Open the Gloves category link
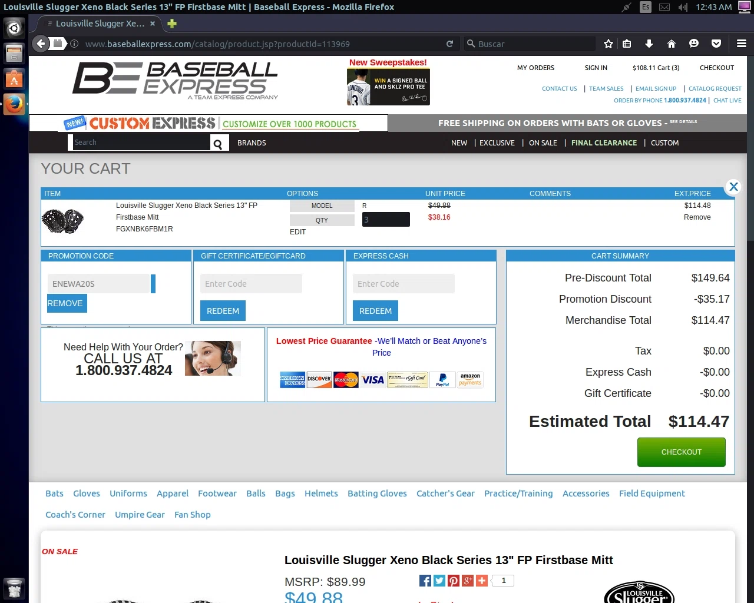The image size is (754, 603). tap(87, 493)
